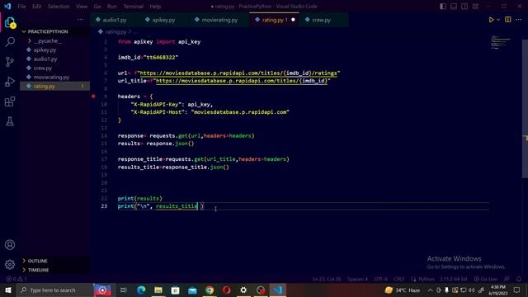Open the File menu
Screen dimensions: 528x297
pyautogui.click(x=21, y=7)
